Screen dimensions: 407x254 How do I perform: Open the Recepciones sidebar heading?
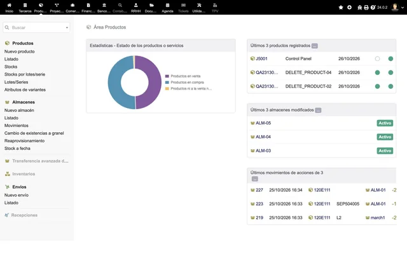coord(24,215)
